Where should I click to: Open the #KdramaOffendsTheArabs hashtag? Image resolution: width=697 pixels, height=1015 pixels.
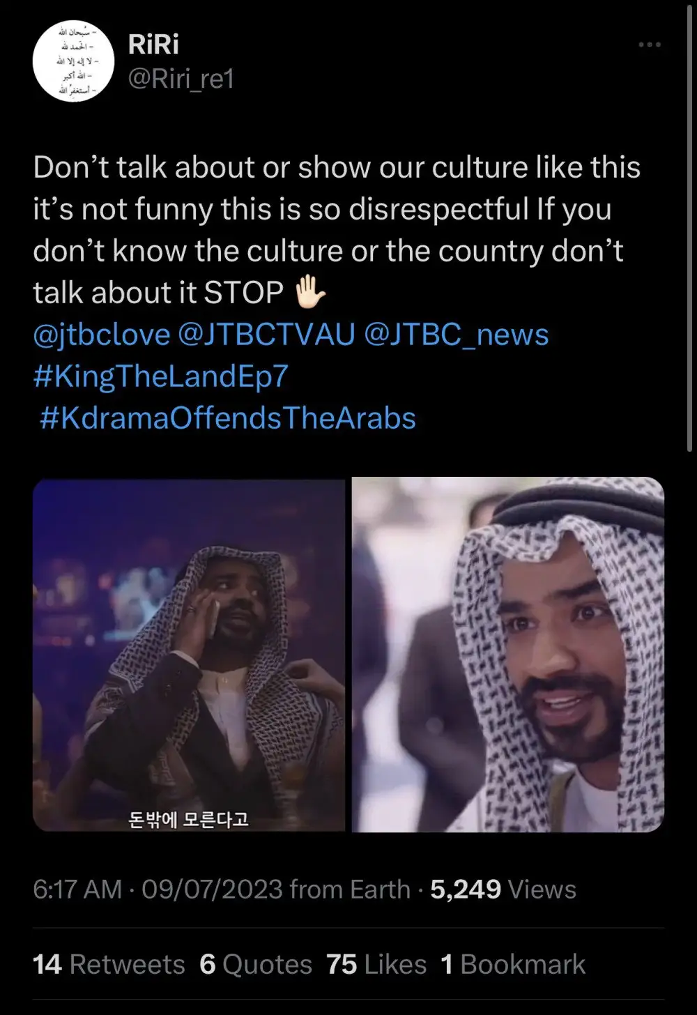coord(227,418)
